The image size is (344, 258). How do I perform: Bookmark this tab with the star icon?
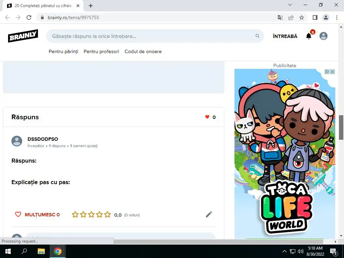(x=302, y=17)
